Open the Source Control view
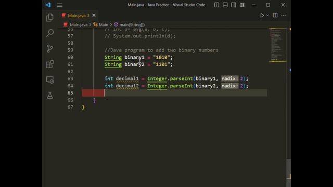The image size is (333, 187). tap(50, 48)
